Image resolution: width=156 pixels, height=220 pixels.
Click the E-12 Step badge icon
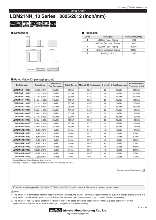pyautogui.click(x=33, y=24)
